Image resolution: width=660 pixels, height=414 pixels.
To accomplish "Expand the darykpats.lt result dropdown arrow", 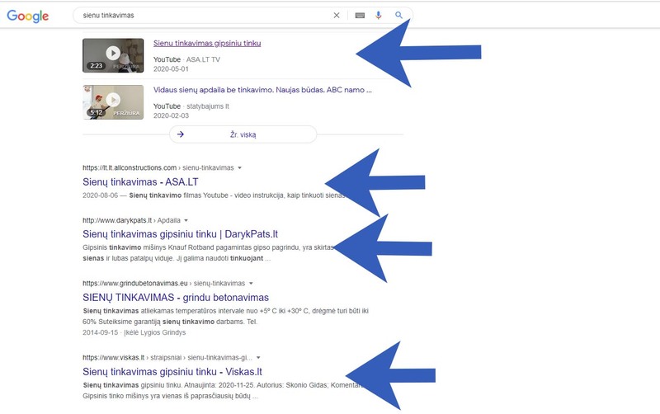I will (x=186, y=220).
